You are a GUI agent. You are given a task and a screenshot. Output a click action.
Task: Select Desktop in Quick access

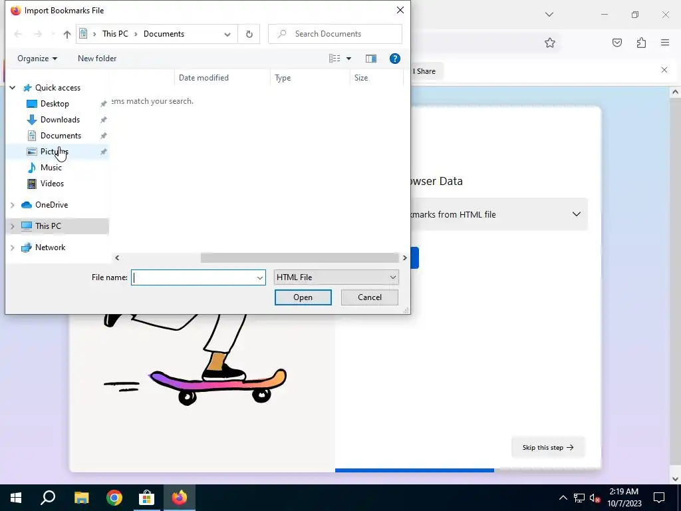point(55,104)
